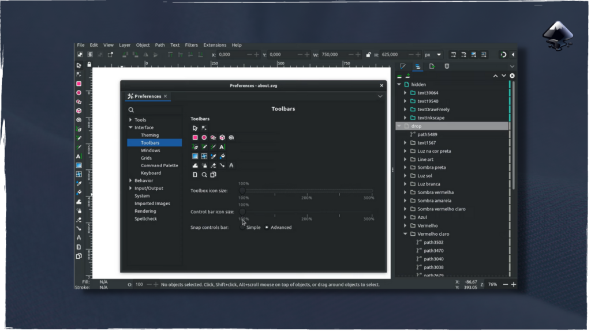591x332 pixels.
Task: Expand the Luz na cor preta group
Action: click(x=406, y=152)
